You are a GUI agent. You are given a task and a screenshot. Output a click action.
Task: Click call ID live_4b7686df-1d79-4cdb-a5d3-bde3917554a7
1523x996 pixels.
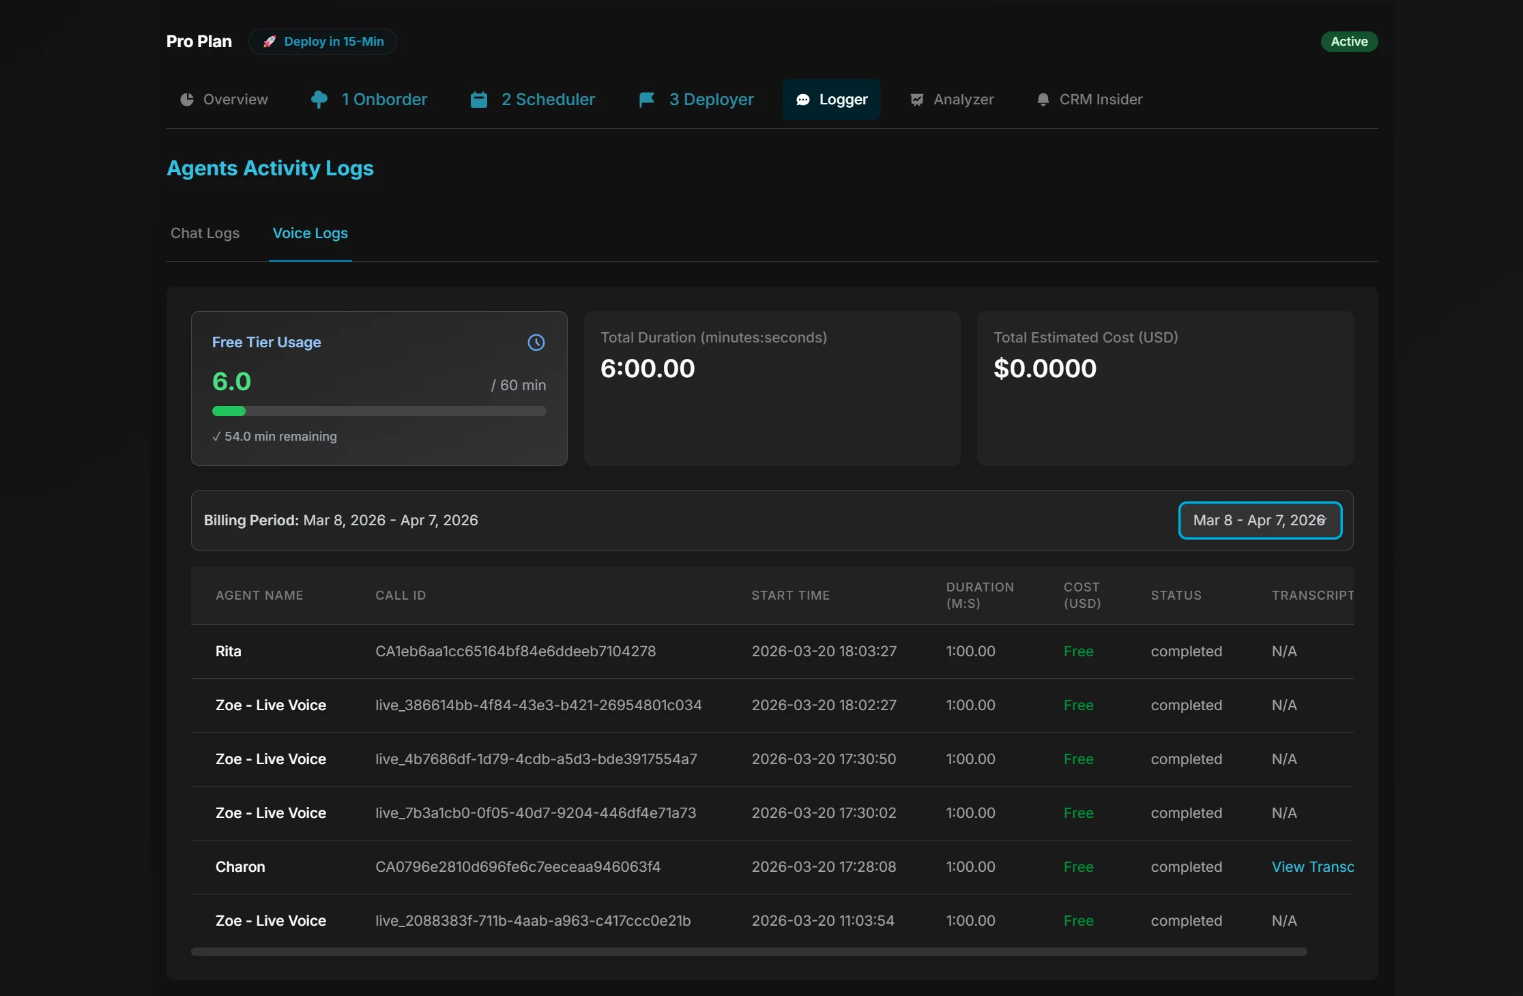(536, 759)
